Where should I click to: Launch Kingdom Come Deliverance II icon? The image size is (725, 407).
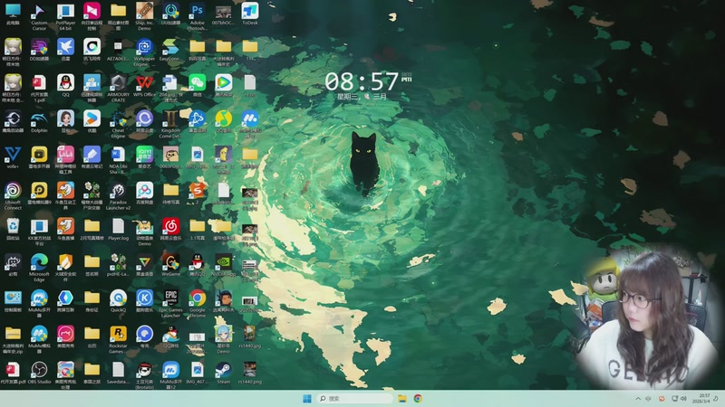170,123
